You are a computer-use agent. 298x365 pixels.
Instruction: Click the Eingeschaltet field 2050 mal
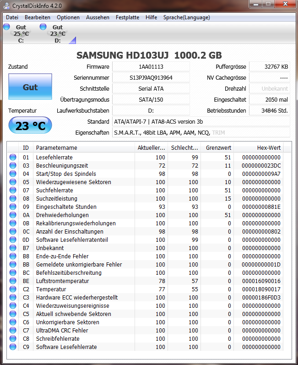270,99
